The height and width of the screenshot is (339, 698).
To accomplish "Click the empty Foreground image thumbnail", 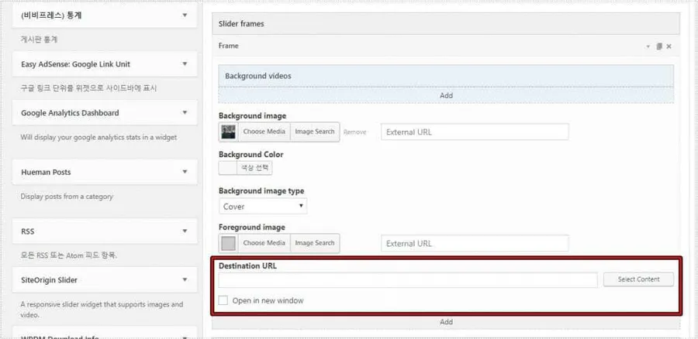I will pyautogui.click(x=228, y=243).
